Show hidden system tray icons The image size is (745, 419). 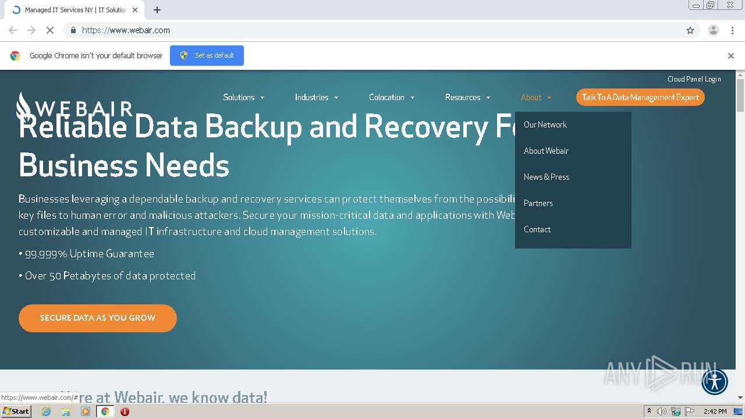point(649,411)
